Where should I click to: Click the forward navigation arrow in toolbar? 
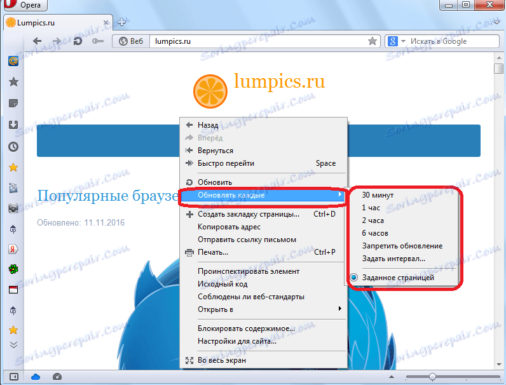pos(57,41)
